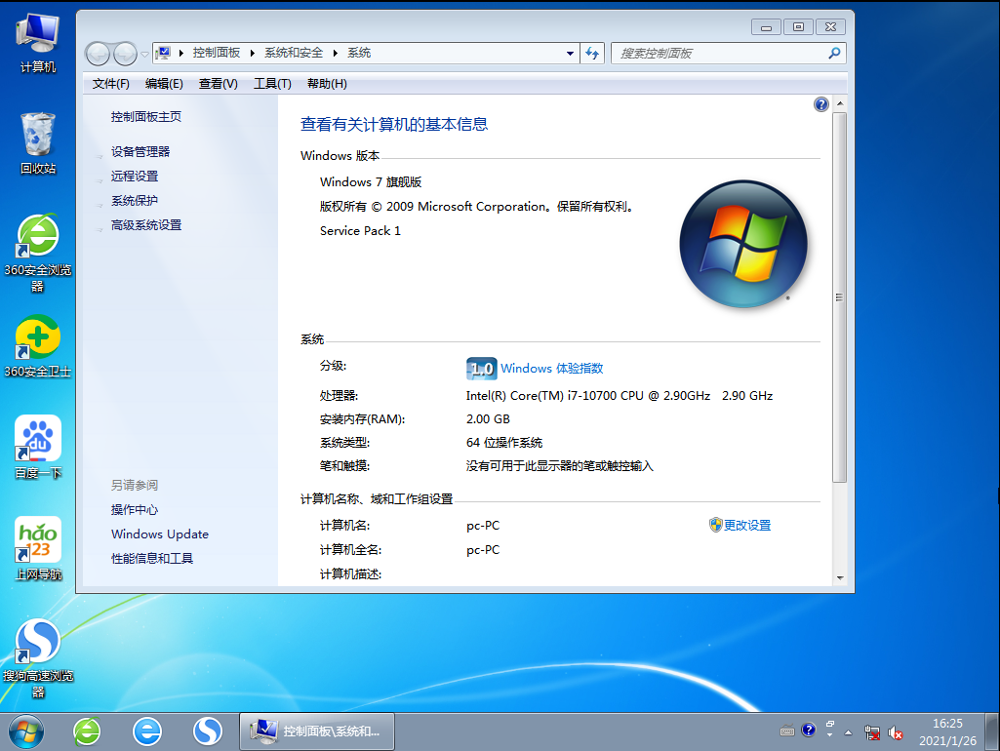Click the muted volume icon in tray

[x=896, y=732]
